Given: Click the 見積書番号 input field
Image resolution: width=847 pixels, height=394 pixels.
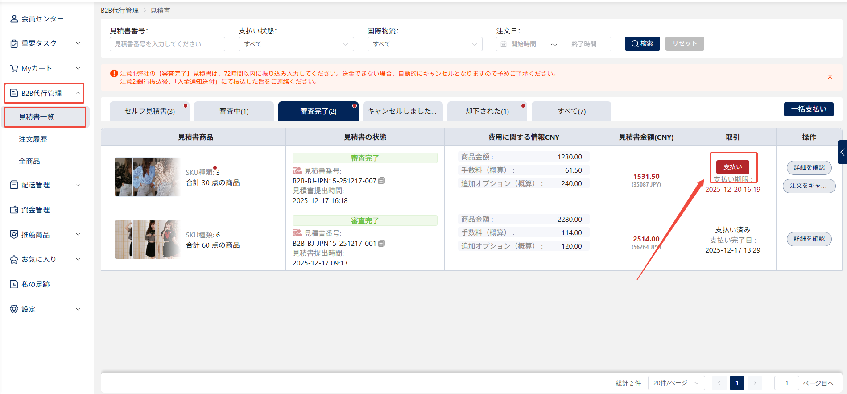Looking at the screenshot, I should [x=167, y=44].
